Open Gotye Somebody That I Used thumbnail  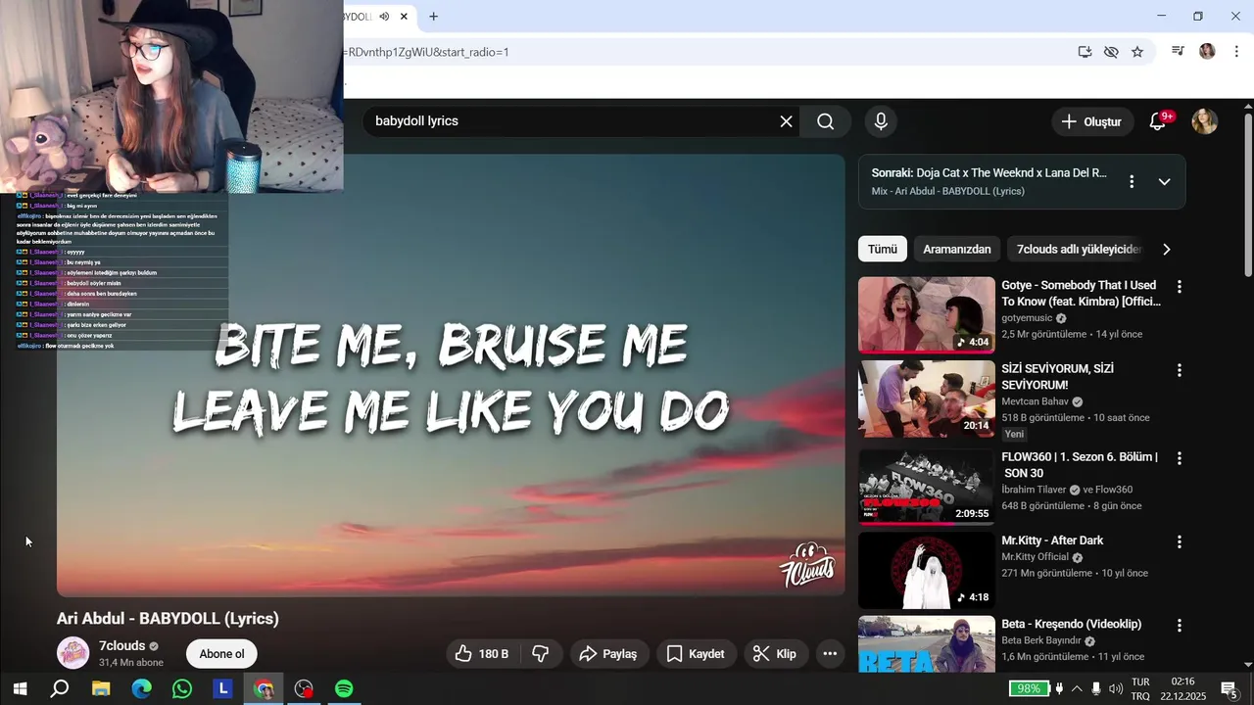point(926,314)
